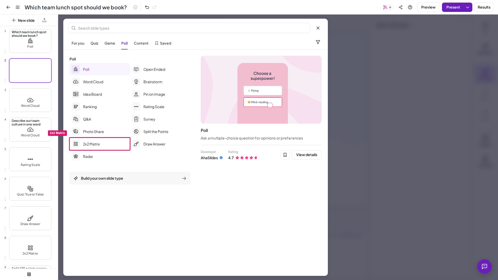The width and height of the screenshot is (498, 280).
Task: Select slide 3 Word Cloud thumbnail
Action: (30, 100)
